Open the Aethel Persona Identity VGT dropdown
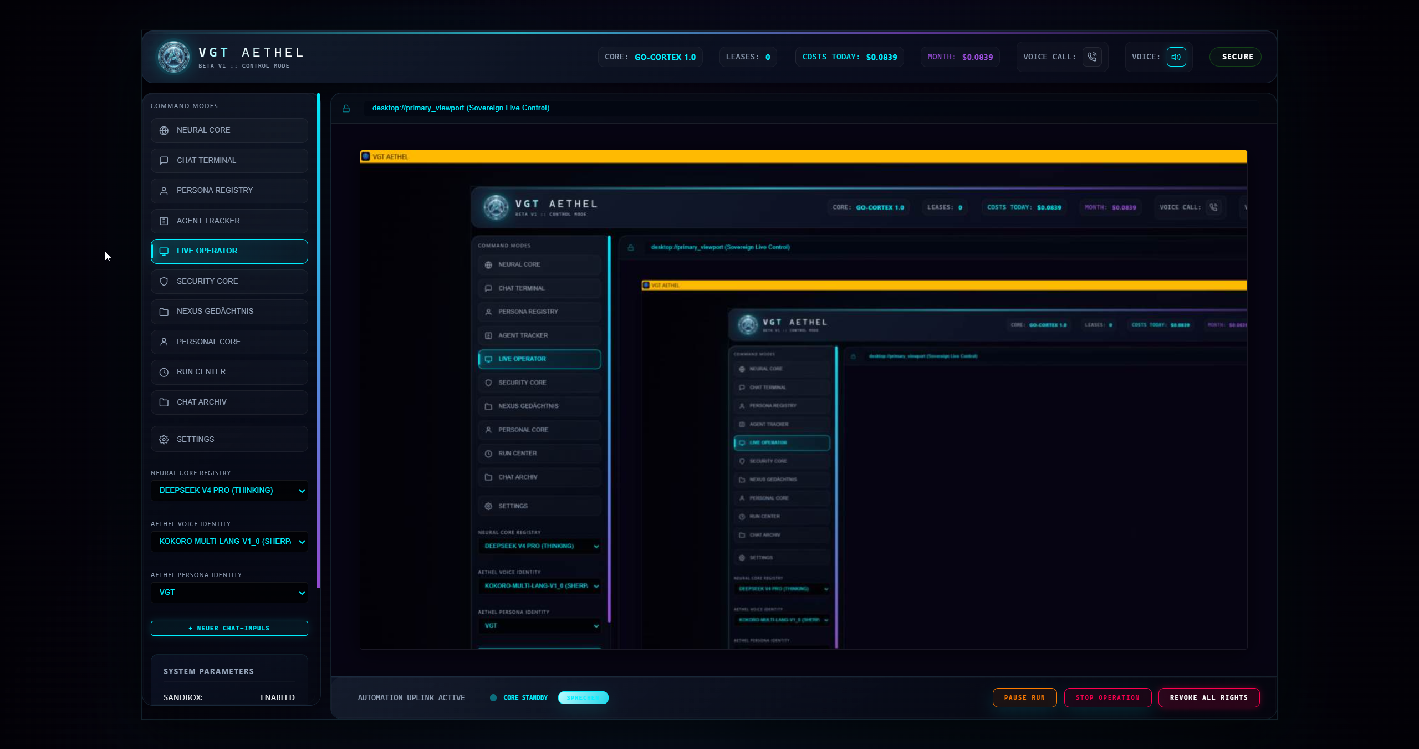This screenshot has width=1419, height=749. (x=229, y=593)
